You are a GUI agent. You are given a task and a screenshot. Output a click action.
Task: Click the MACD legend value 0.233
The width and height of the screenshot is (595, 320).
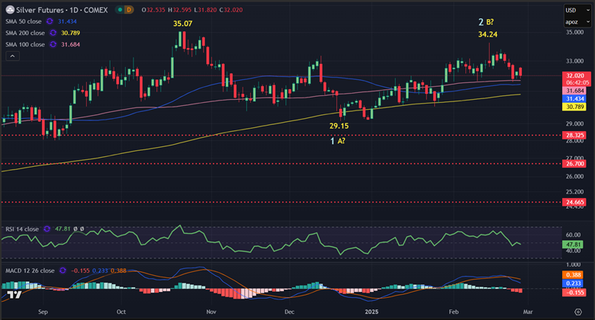tap(100, 270)
